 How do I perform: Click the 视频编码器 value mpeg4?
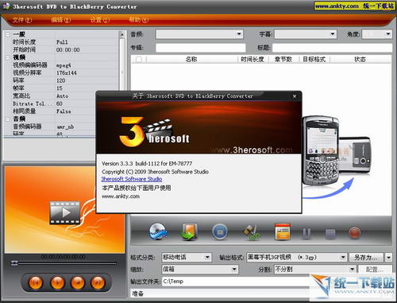(64, 65)
